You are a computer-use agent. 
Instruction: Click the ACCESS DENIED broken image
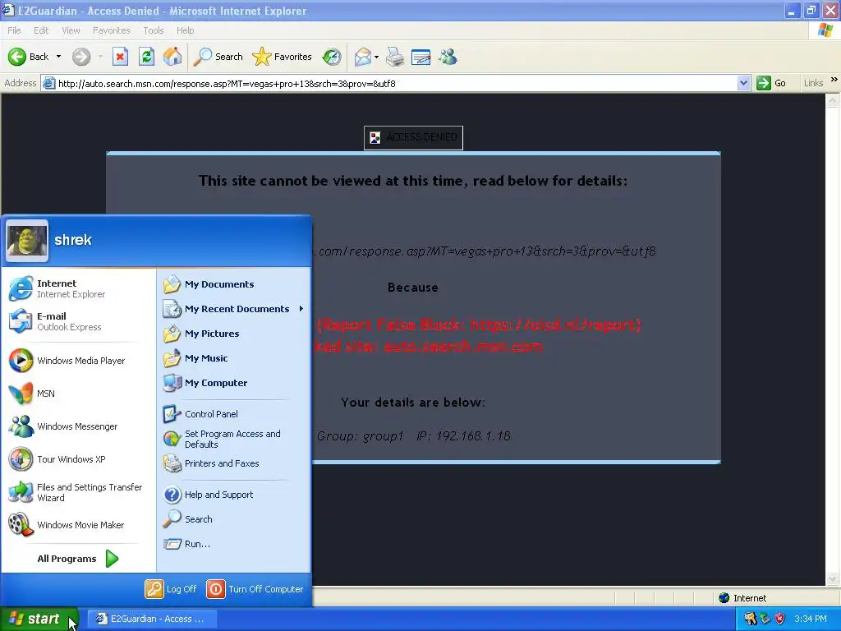pyautogui.click(x=414, y=138)
